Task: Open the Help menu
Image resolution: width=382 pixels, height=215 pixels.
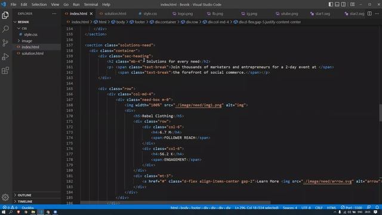Action: coord(106,4)
